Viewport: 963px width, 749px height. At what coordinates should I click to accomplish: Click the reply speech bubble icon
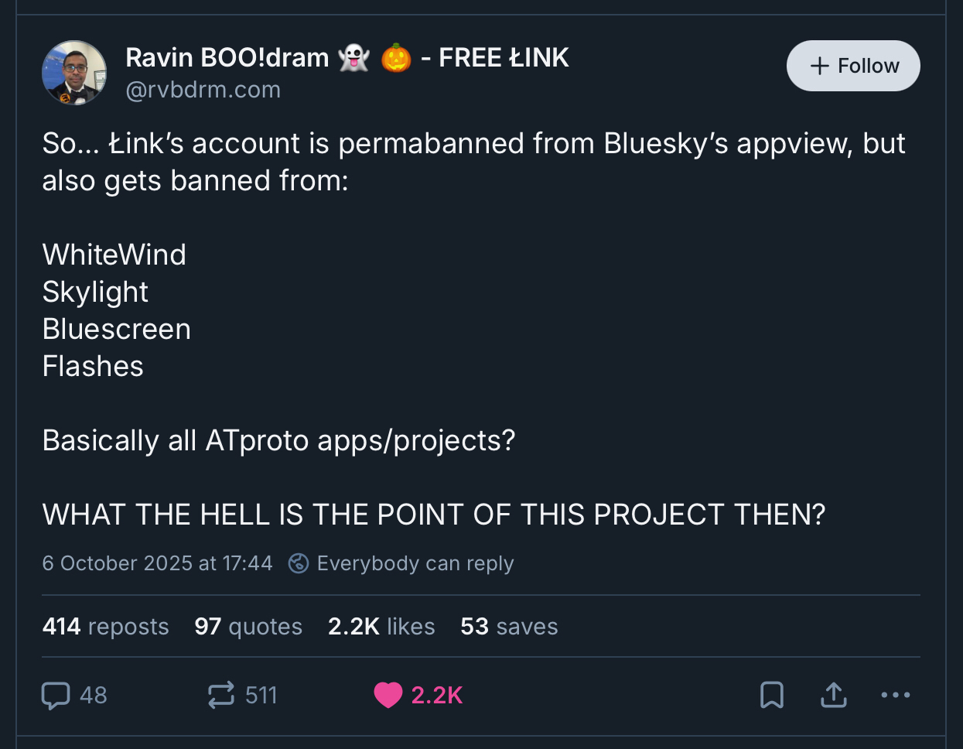click(56, 696)
